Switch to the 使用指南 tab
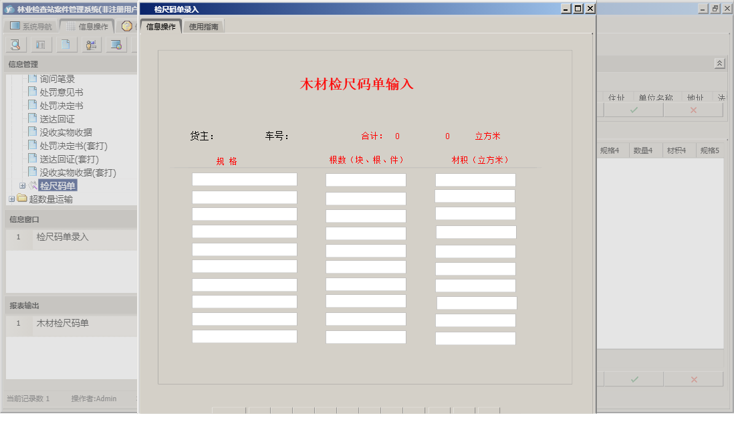This screenshot has height=438, width=734. 205,26
